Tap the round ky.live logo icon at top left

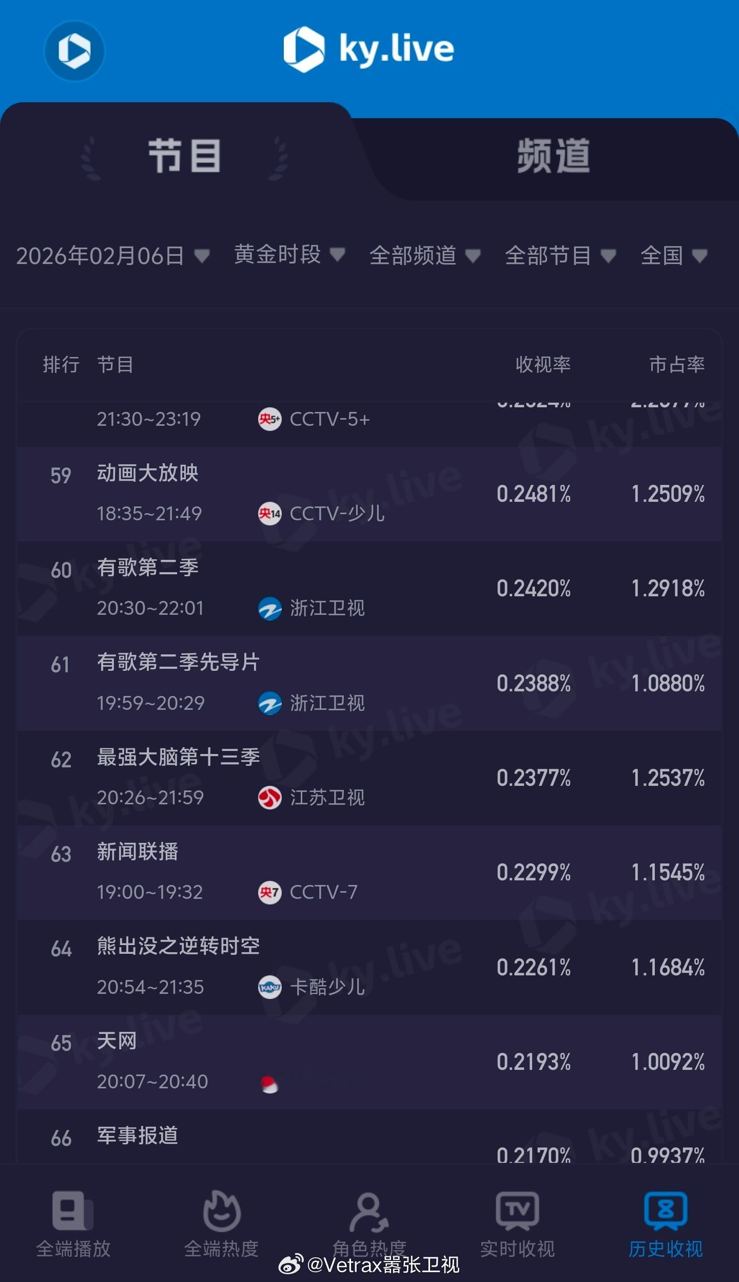(x=74, y=51)
